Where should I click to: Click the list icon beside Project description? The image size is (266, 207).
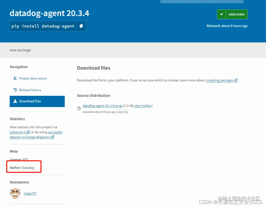point(15,78)
